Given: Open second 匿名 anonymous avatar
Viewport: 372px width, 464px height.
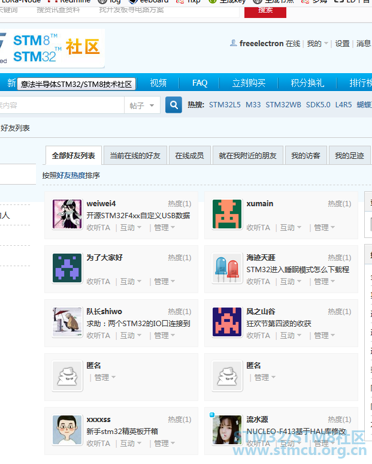Looking at the screenshot, I should coord(227,376).
